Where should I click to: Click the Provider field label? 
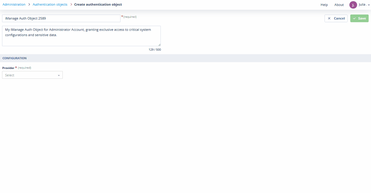(x=8, y=68)
